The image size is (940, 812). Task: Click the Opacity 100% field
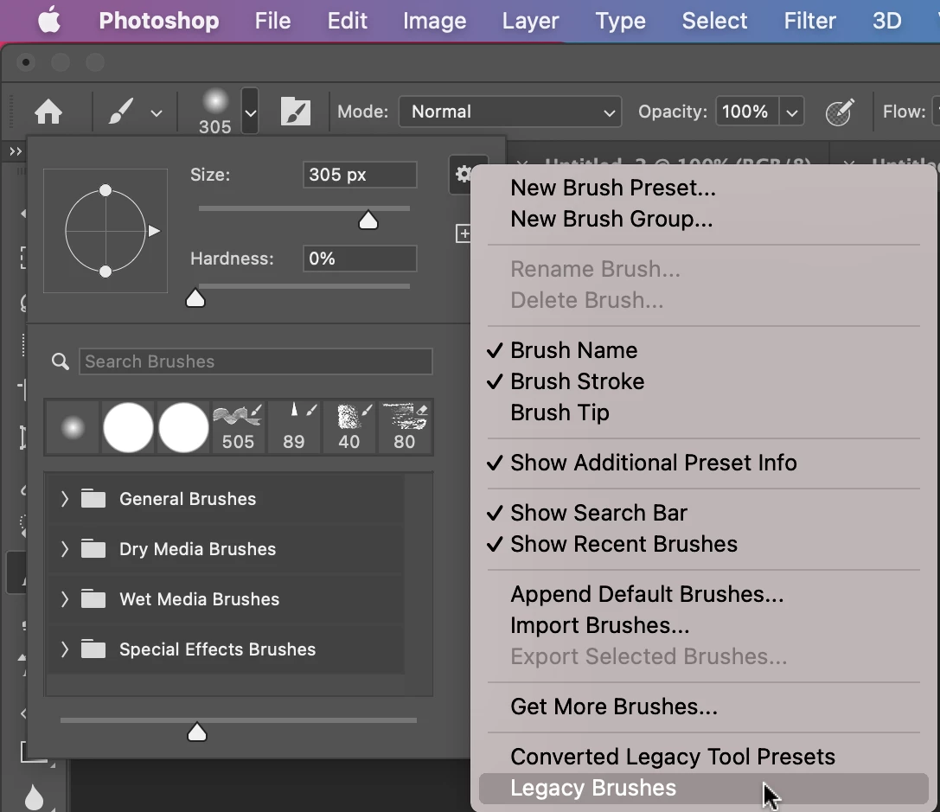(746, 112)
